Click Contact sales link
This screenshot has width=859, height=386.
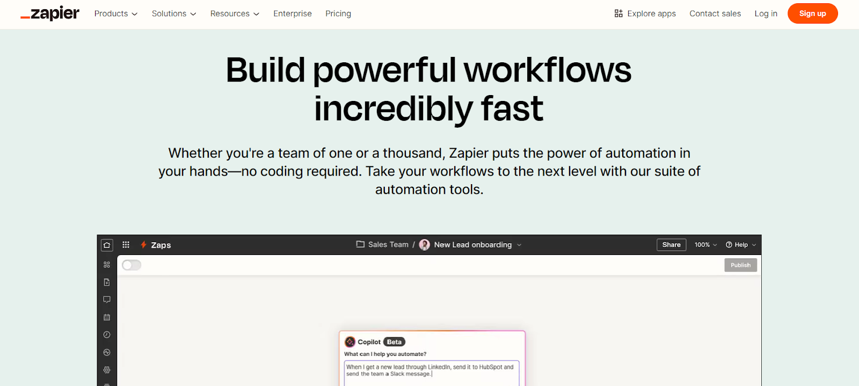coord(715,13)
